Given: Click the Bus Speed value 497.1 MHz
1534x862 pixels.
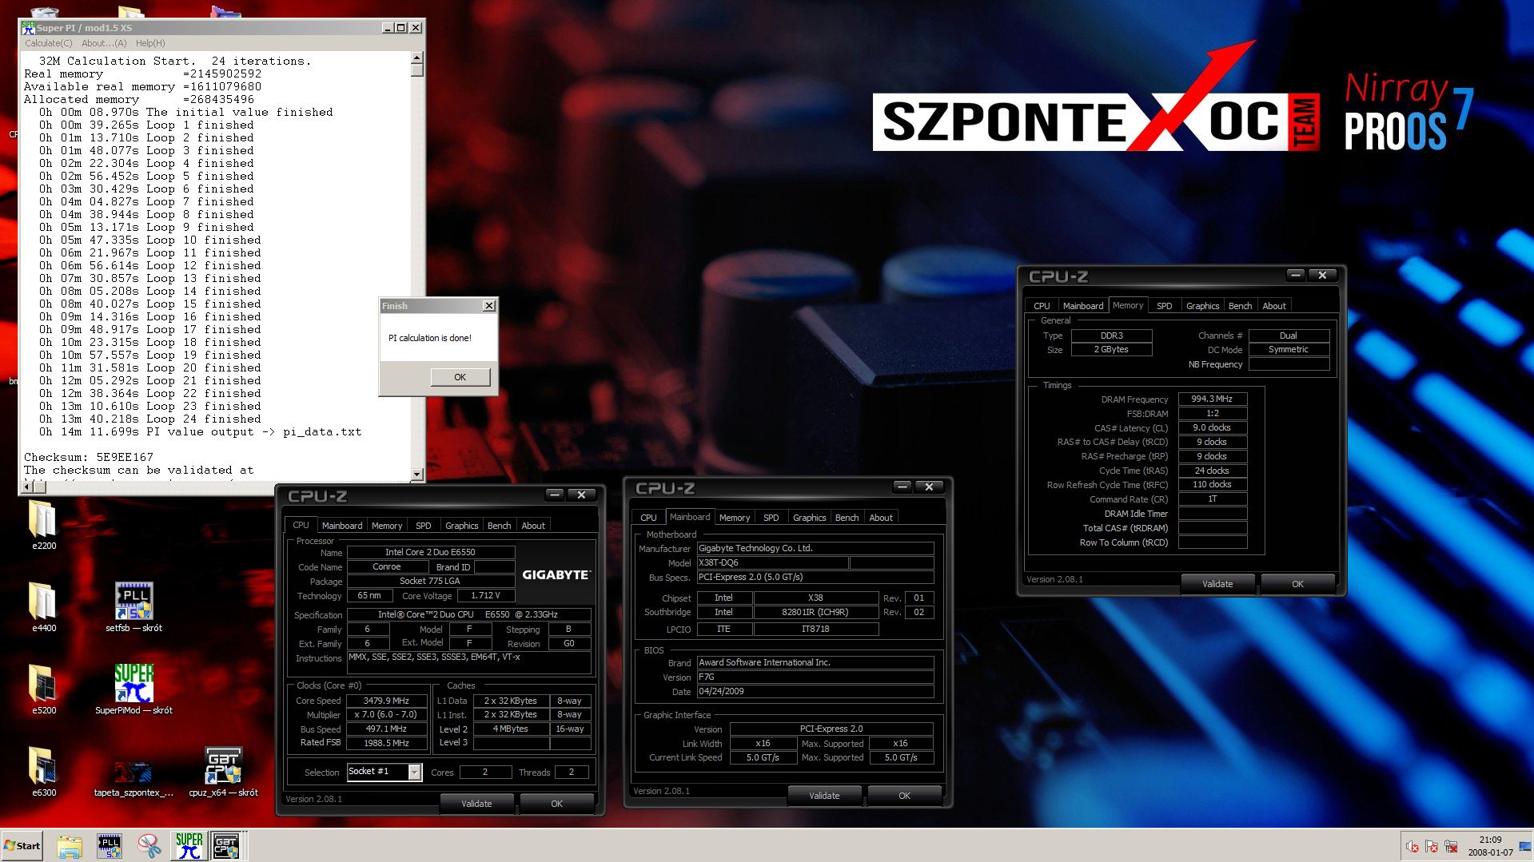Looking at the screenshot, I should click(386, 729).
